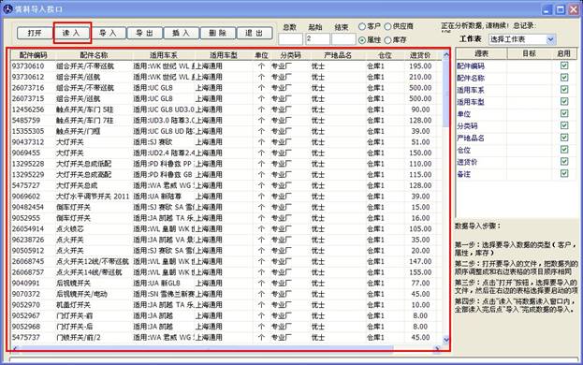
Task: Open the 选择工作表 dropdown
Action: tap(550, 39)
